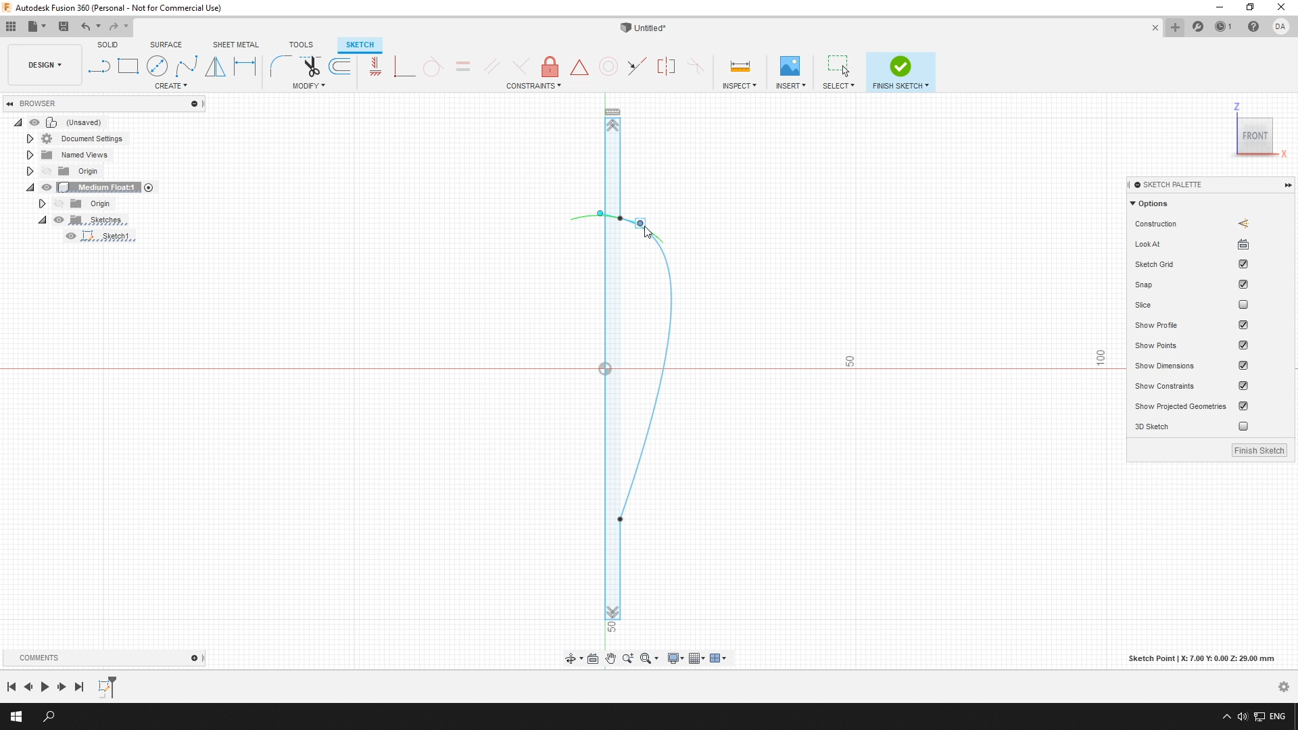Screen dimensions: 1298x730
Task: Select the Spline sketch tool
Action: pyautogui.click(x=187, y=66)
